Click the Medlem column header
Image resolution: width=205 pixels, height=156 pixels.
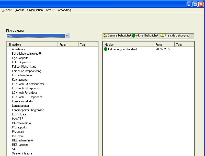[128, 45]
